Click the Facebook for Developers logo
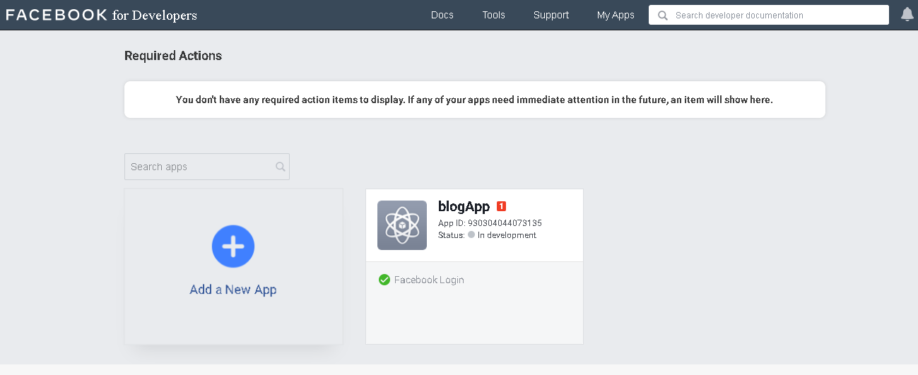Screen dimensions: 918x375 (101, 15)
